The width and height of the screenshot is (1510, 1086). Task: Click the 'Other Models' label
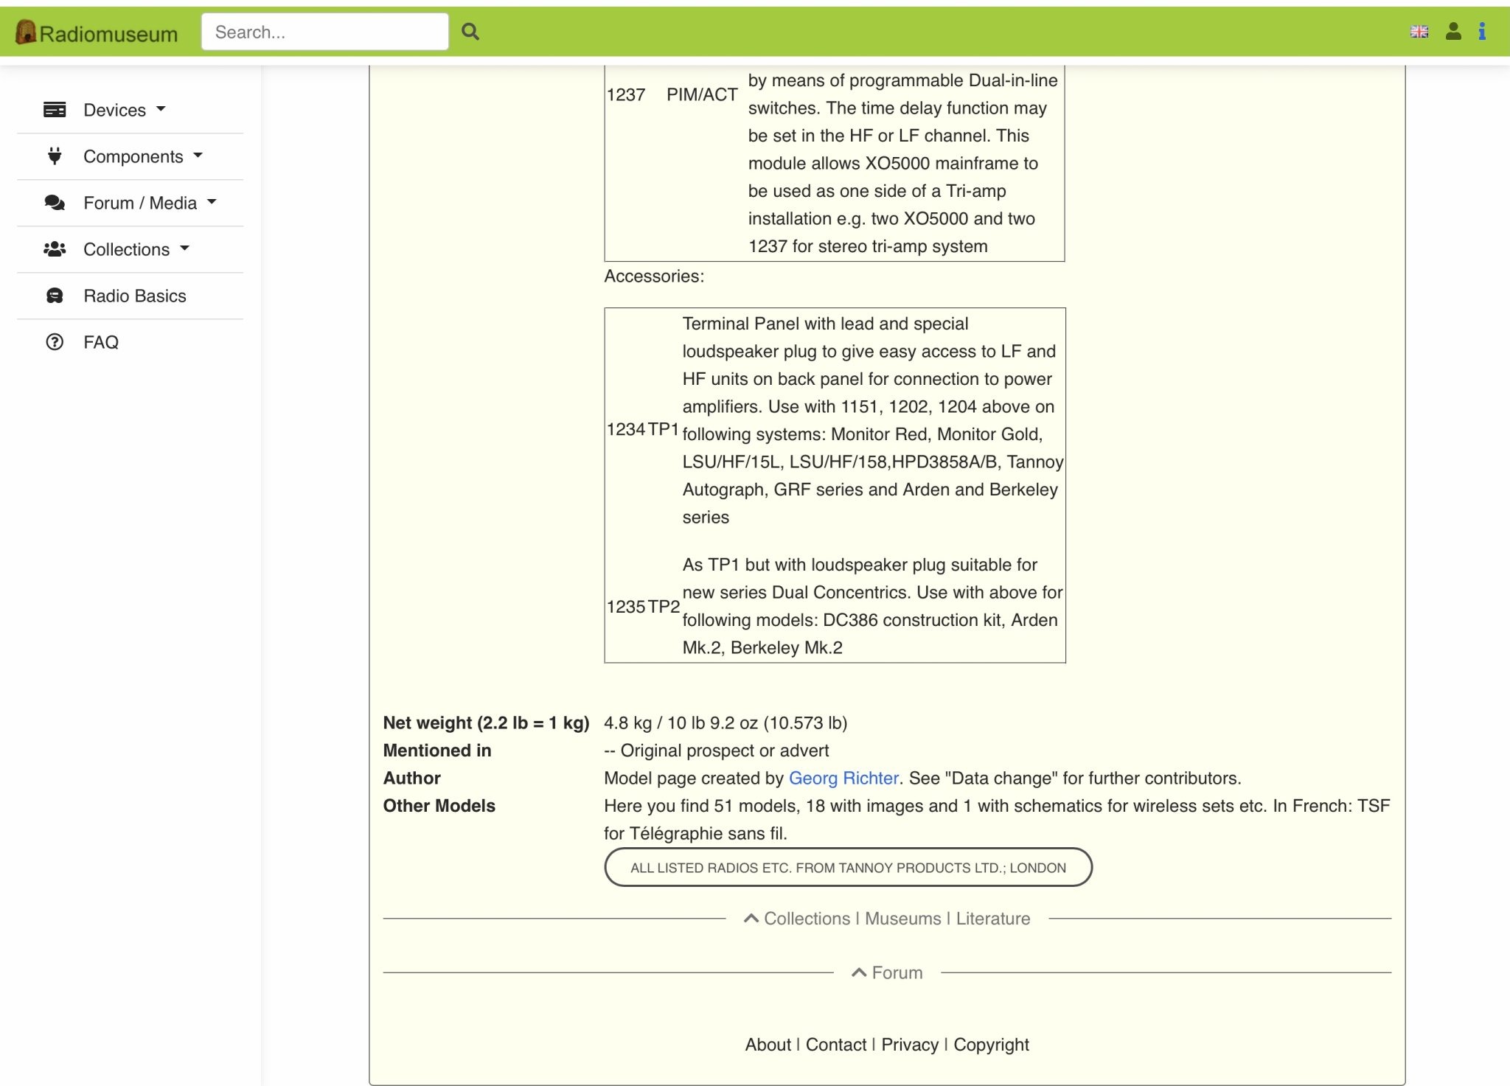[x=439, y=806]
